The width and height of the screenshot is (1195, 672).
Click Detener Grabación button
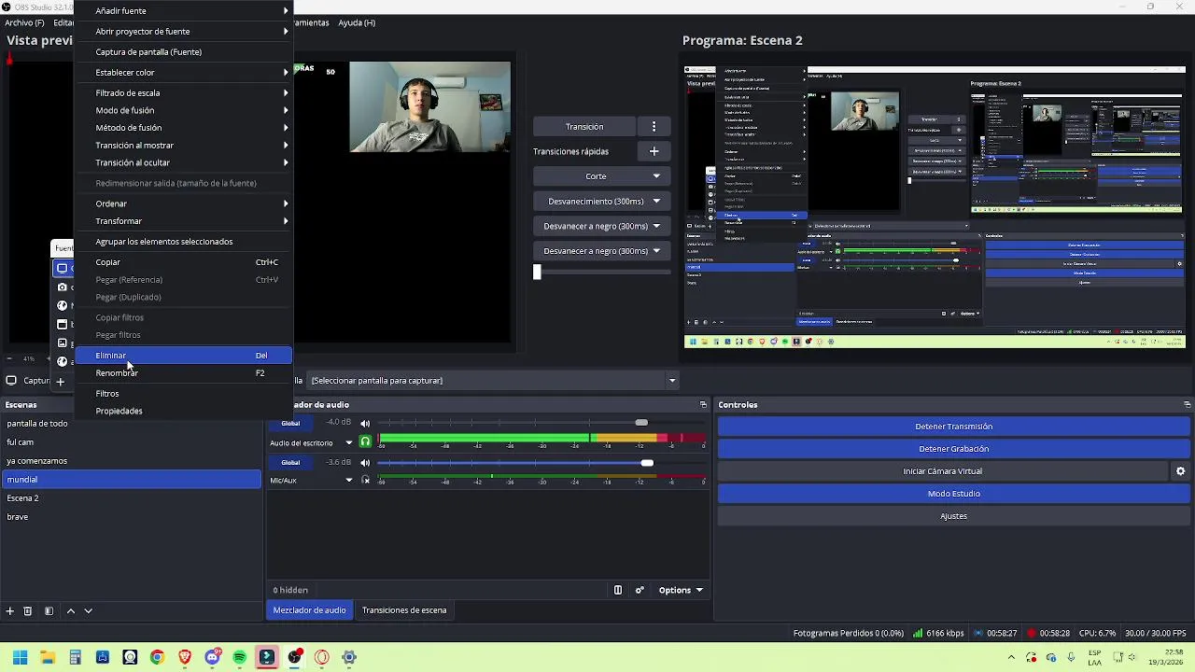tap(953, 449)
